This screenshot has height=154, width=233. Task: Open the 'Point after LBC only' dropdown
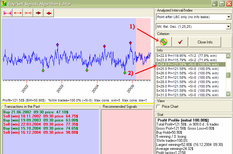[229, 17]
